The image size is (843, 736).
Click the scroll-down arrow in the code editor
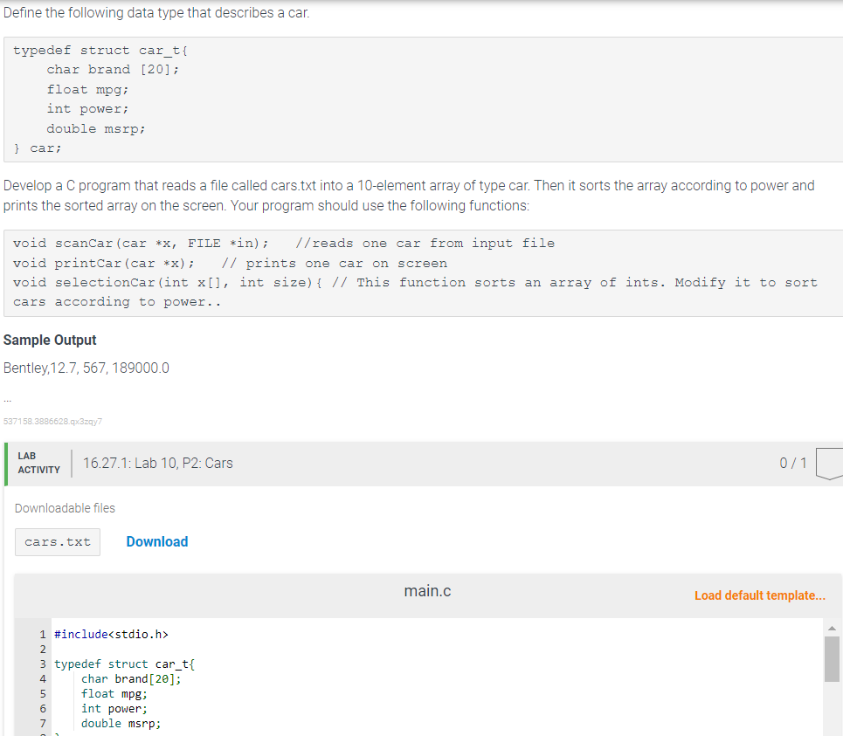click(x=832, y=732)
